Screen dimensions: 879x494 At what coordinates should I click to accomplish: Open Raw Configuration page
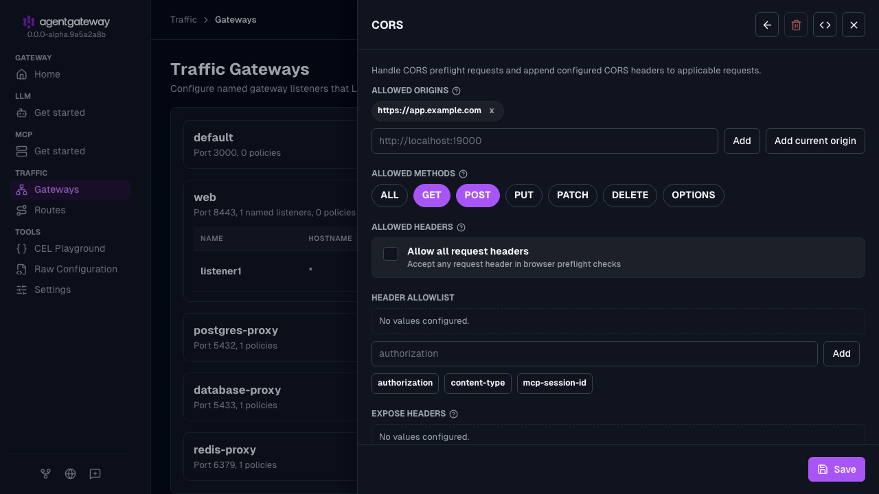(70, 269)
